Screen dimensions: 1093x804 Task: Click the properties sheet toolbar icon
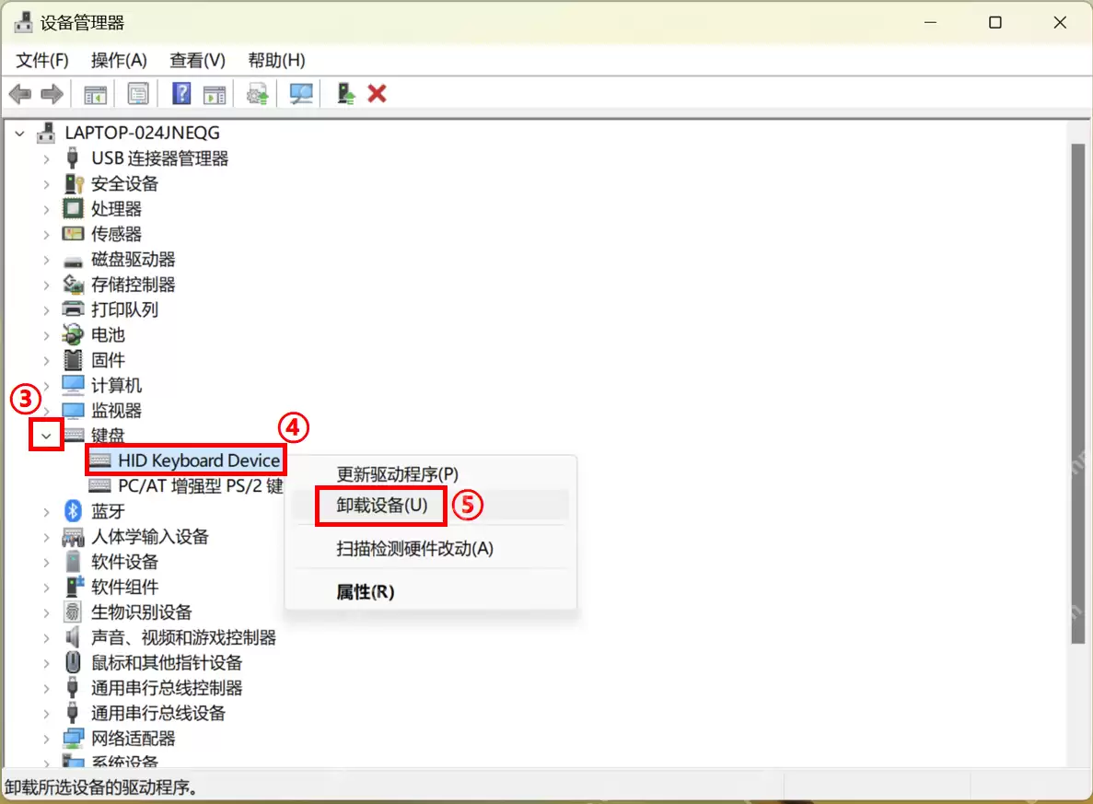tap(138, 93)
